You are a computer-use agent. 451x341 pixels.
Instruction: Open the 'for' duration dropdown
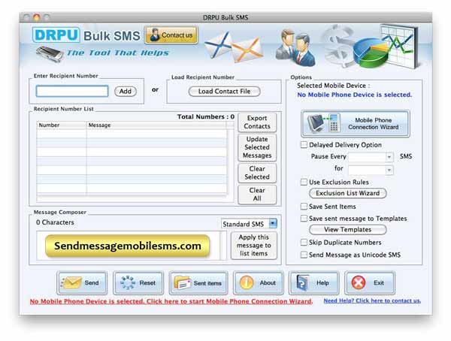371,170
